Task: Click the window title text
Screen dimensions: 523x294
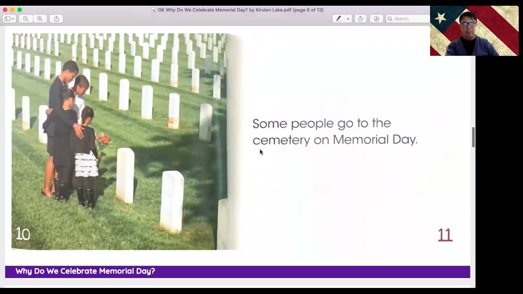Action: [x=241, y=10]
